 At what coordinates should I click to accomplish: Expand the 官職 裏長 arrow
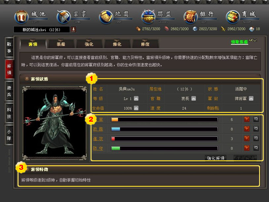click(194, 98)
